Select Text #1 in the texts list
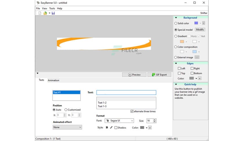Image resolution: width=243 pixels, height=141 pixels. 67,92
